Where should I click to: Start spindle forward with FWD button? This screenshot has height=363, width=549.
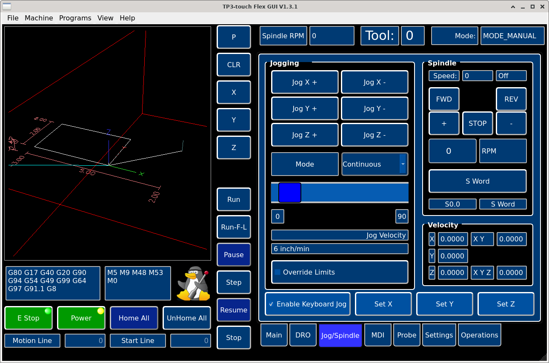(x=444, y=99)
